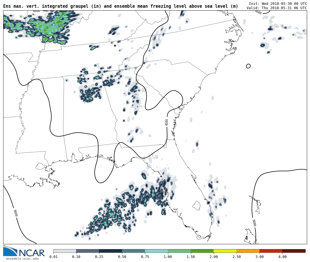Click the 3.00 colorbar label

tap(259, 257)
